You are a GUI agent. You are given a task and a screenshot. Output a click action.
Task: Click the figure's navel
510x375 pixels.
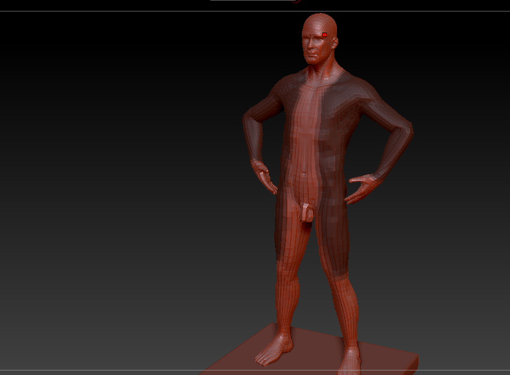[304, 174]
